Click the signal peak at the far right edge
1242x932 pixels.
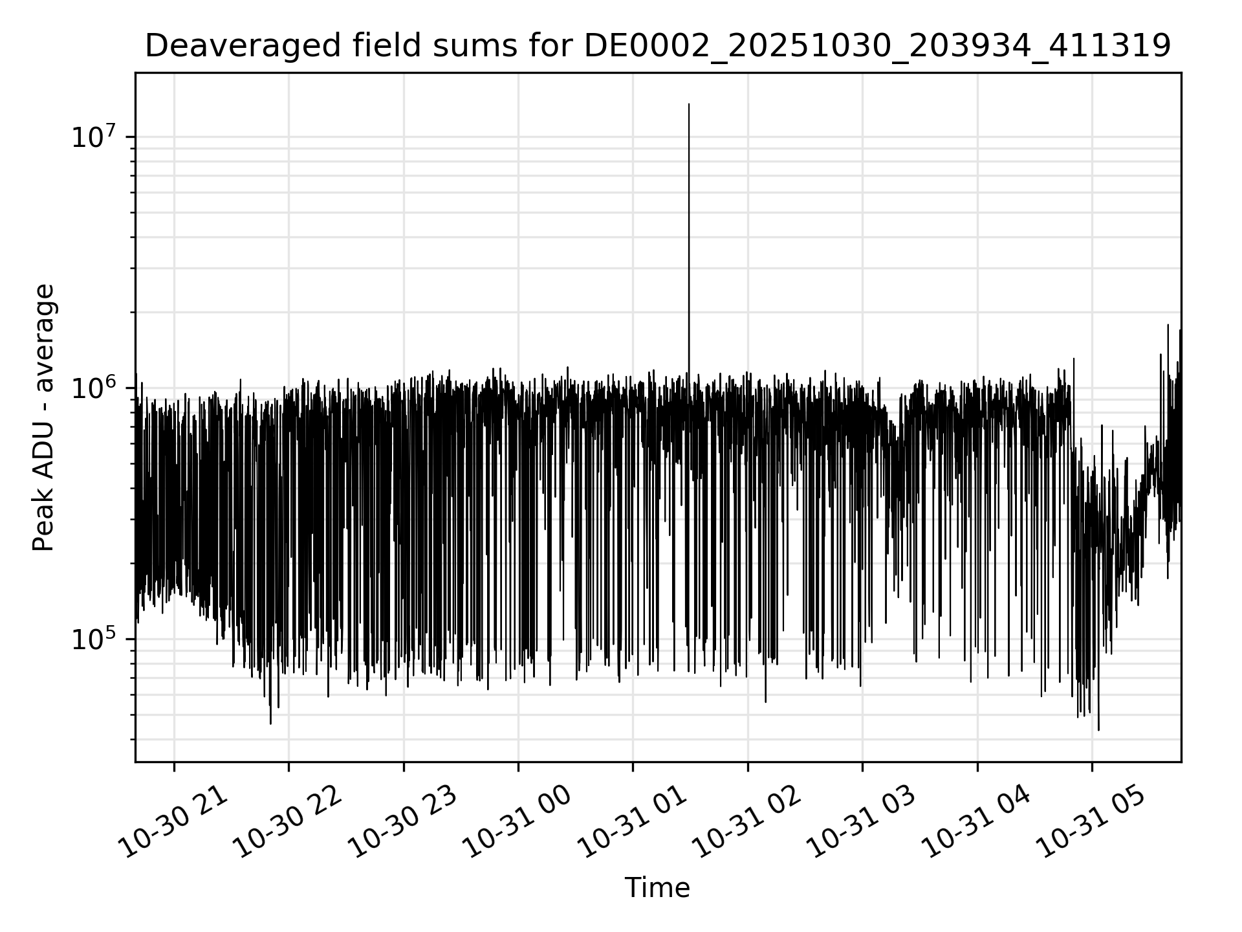tap(1180, 331)
